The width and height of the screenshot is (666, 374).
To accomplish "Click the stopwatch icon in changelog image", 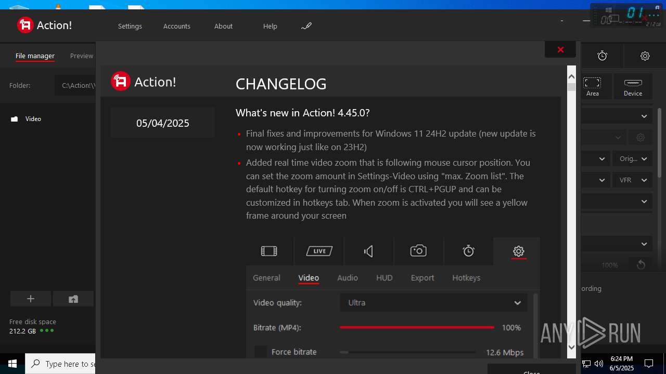I will [468, 251].
